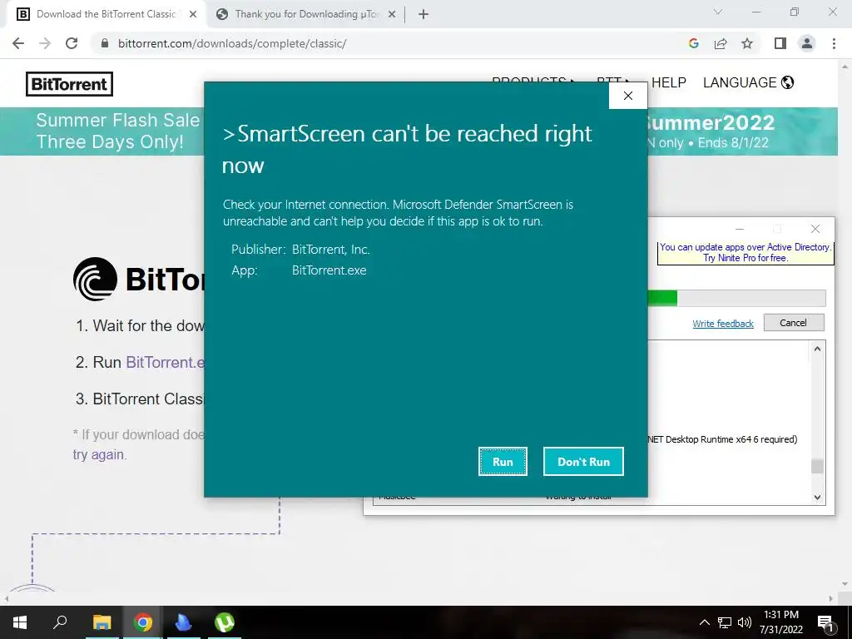Open the LANGUAGE menu
This screenshot has width=852, height=639.
point(748,82)
